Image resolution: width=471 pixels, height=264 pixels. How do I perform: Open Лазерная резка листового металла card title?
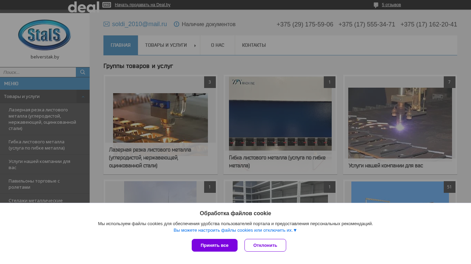click(x=150, y=158)
